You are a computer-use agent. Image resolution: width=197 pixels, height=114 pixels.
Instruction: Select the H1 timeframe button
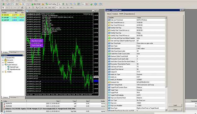pyautogui.click(x=57, y=8)
